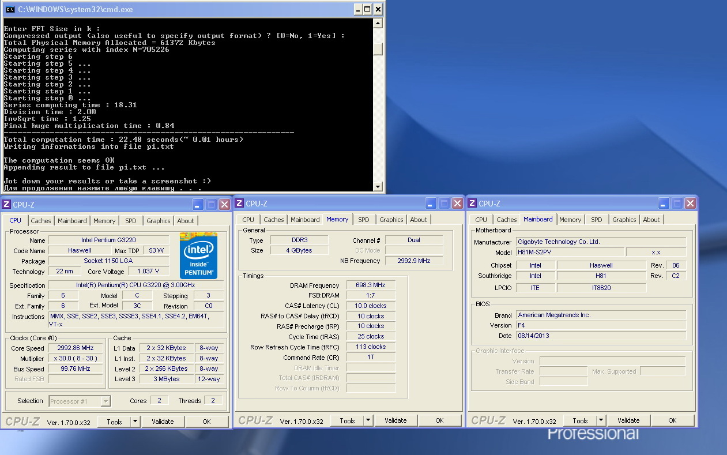Click the cmd.exe scrollbar down arrow
Screen dimensions: 727x455
(378, 186)
